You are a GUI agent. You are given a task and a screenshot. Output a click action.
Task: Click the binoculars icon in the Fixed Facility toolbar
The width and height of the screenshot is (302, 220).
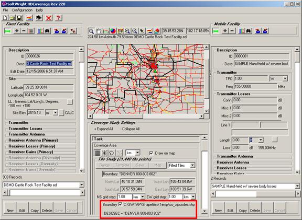click(x=47, y=31)
